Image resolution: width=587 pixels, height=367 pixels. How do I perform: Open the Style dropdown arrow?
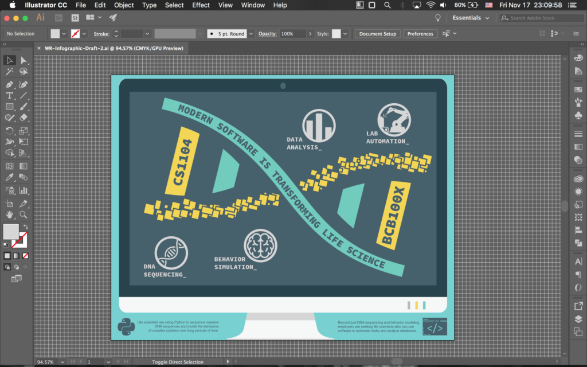point(345,34)
